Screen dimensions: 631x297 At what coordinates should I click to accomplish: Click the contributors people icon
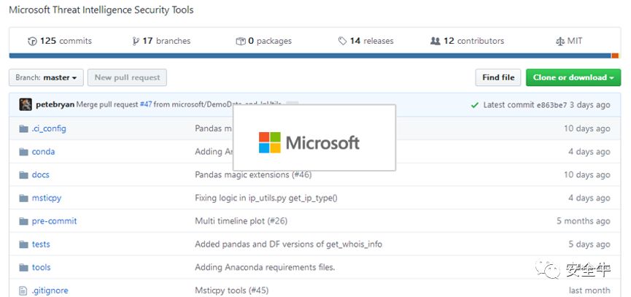click(x=435, y=41)
